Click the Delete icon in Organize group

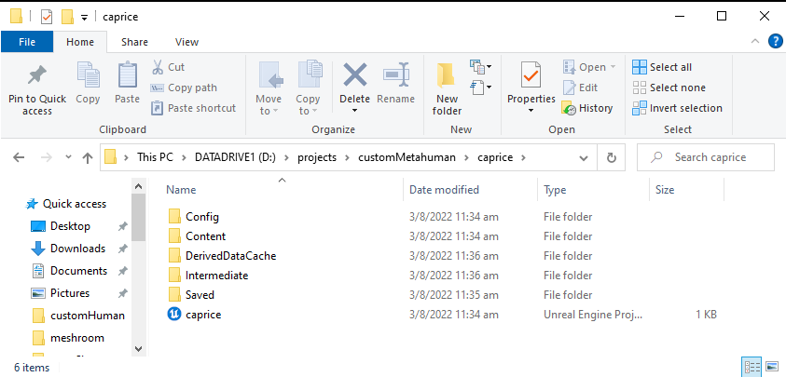[354, 76]
